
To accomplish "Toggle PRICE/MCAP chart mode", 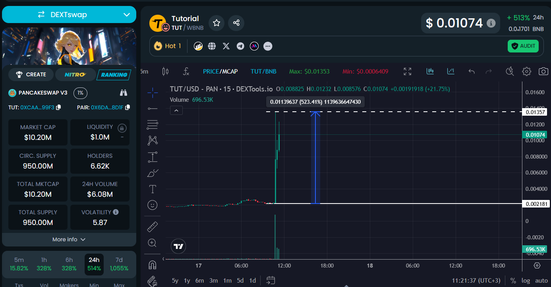I will point(220,72).
